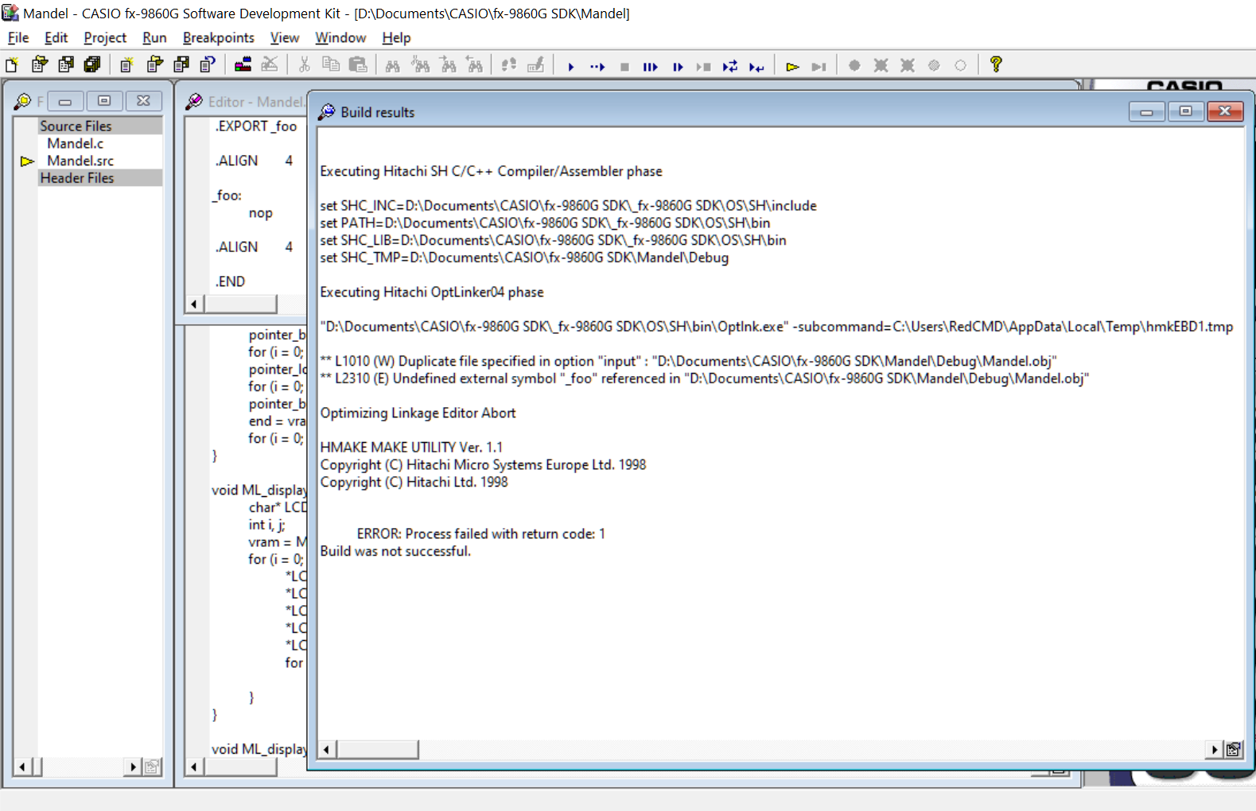Viewport: 1256px width, 811px height.
Task: Click the icon at project panel bottom-right corner
Action: pyautogui.click(x=152, y=766)
